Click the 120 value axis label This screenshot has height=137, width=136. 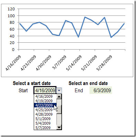click(x=11, y=9)
